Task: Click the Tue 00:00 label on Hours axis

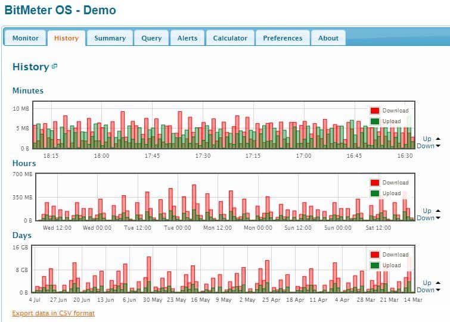Action: [178, 228]
